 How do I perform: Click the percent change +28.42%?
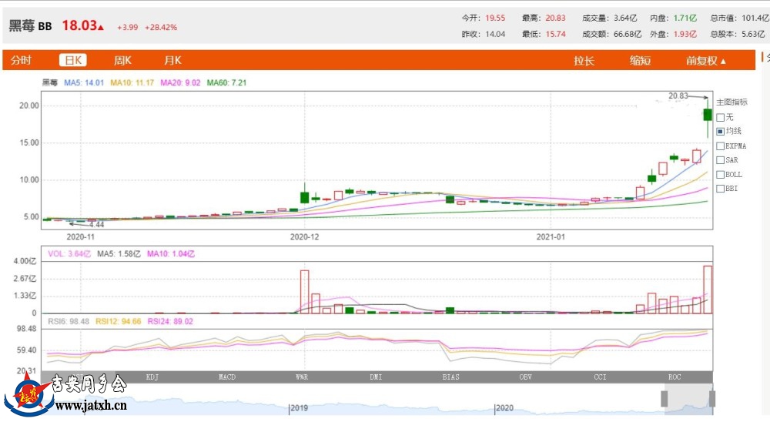(161, 28)
